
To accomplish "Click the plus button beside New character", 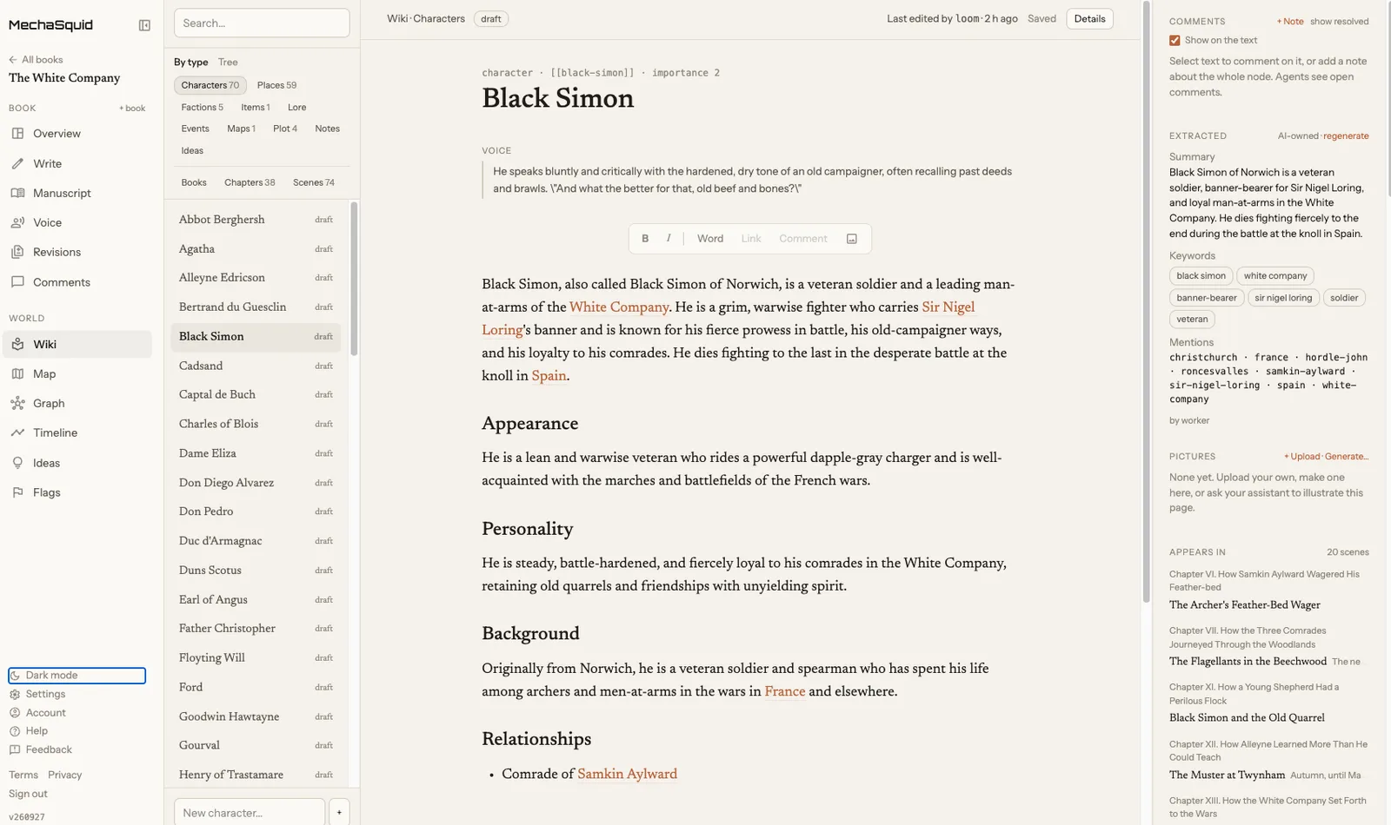I will click(339, 813).
